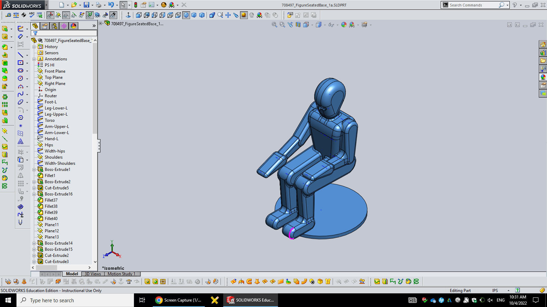The width and height of the screenshot is (547, 307).
Task: Select the Torso sketch in the tree
Action: coord(50,120)
